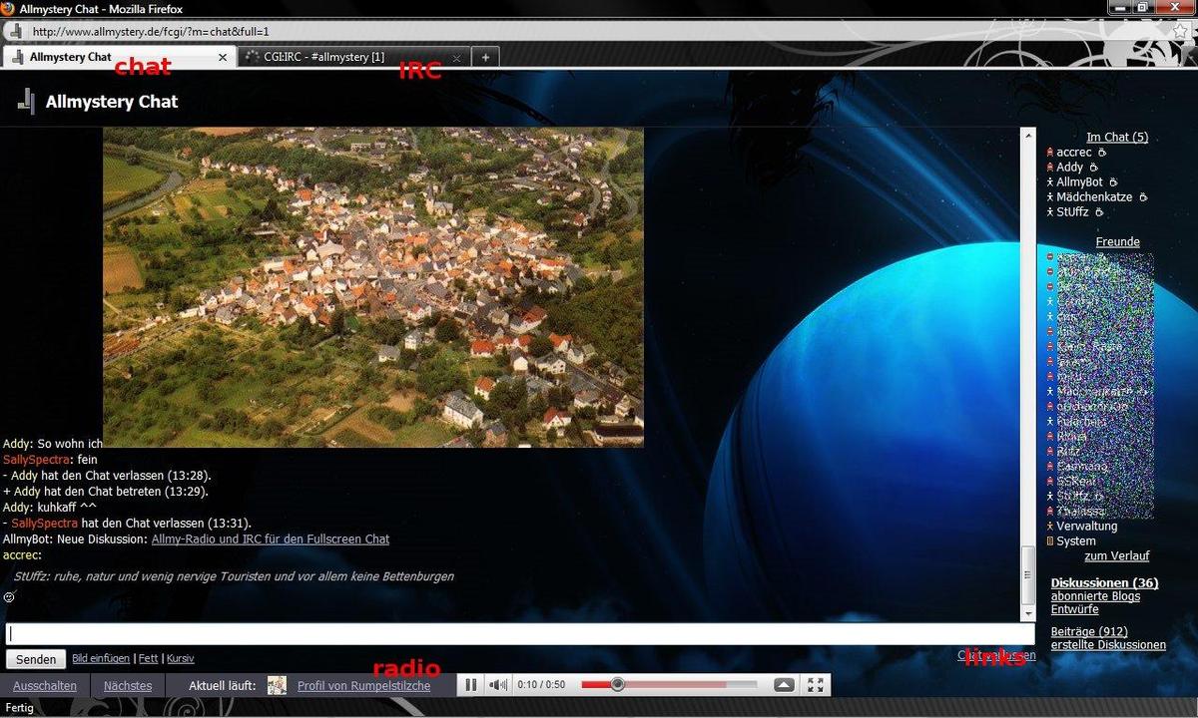The image size is (1198, 718).
Task: Click status icon right of Addy
Action: tap(1093, 168)
